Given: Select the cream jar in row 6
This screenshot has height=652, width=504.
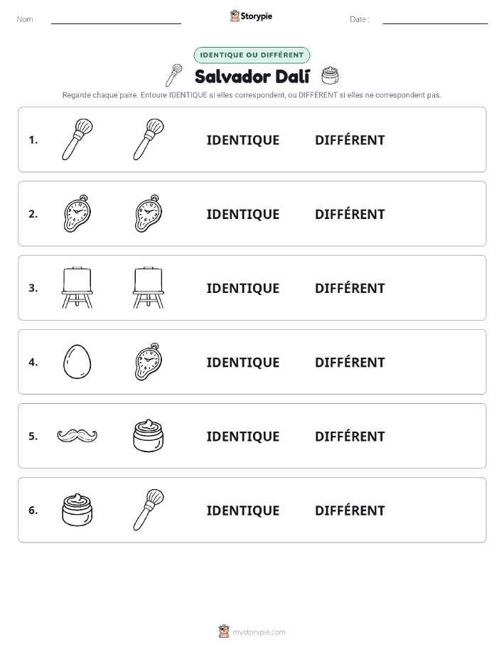Looking at the screenshot, I should coord(77,511).
